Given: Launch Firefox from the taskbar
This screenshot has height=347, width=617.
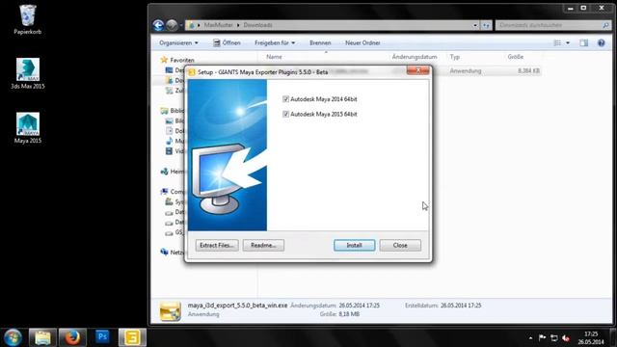Looking at the screenshot, I should point(72,337).
